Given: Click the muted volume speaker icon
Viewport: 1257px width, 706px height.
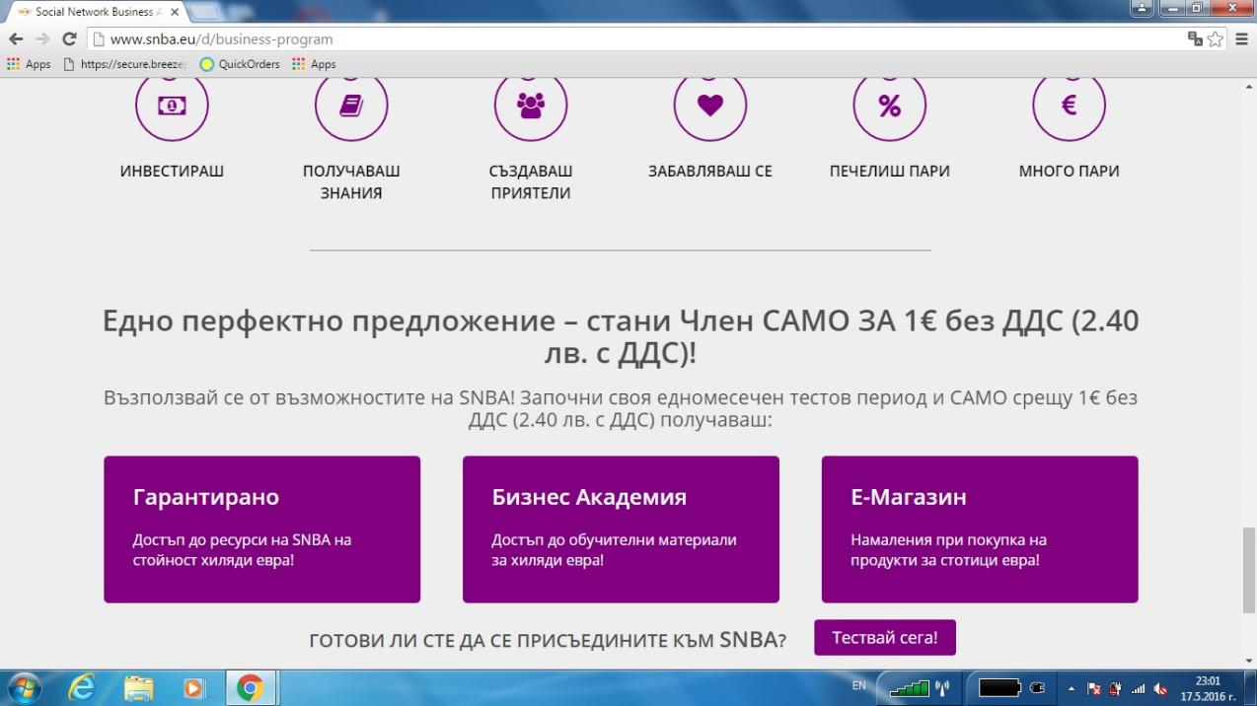Looking at the screenshot, I should coord(1160,688).
